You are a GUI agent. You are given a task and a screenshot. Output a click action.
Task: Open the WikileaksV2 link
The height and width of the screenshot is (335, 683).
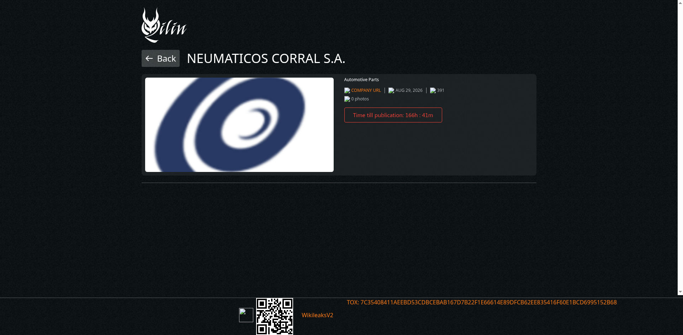coord(317,315)
